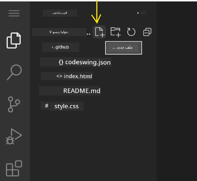Collapse the Arabic-named workspace folder section header
This screenshot has width=197, height=181.
pos(59,32)
